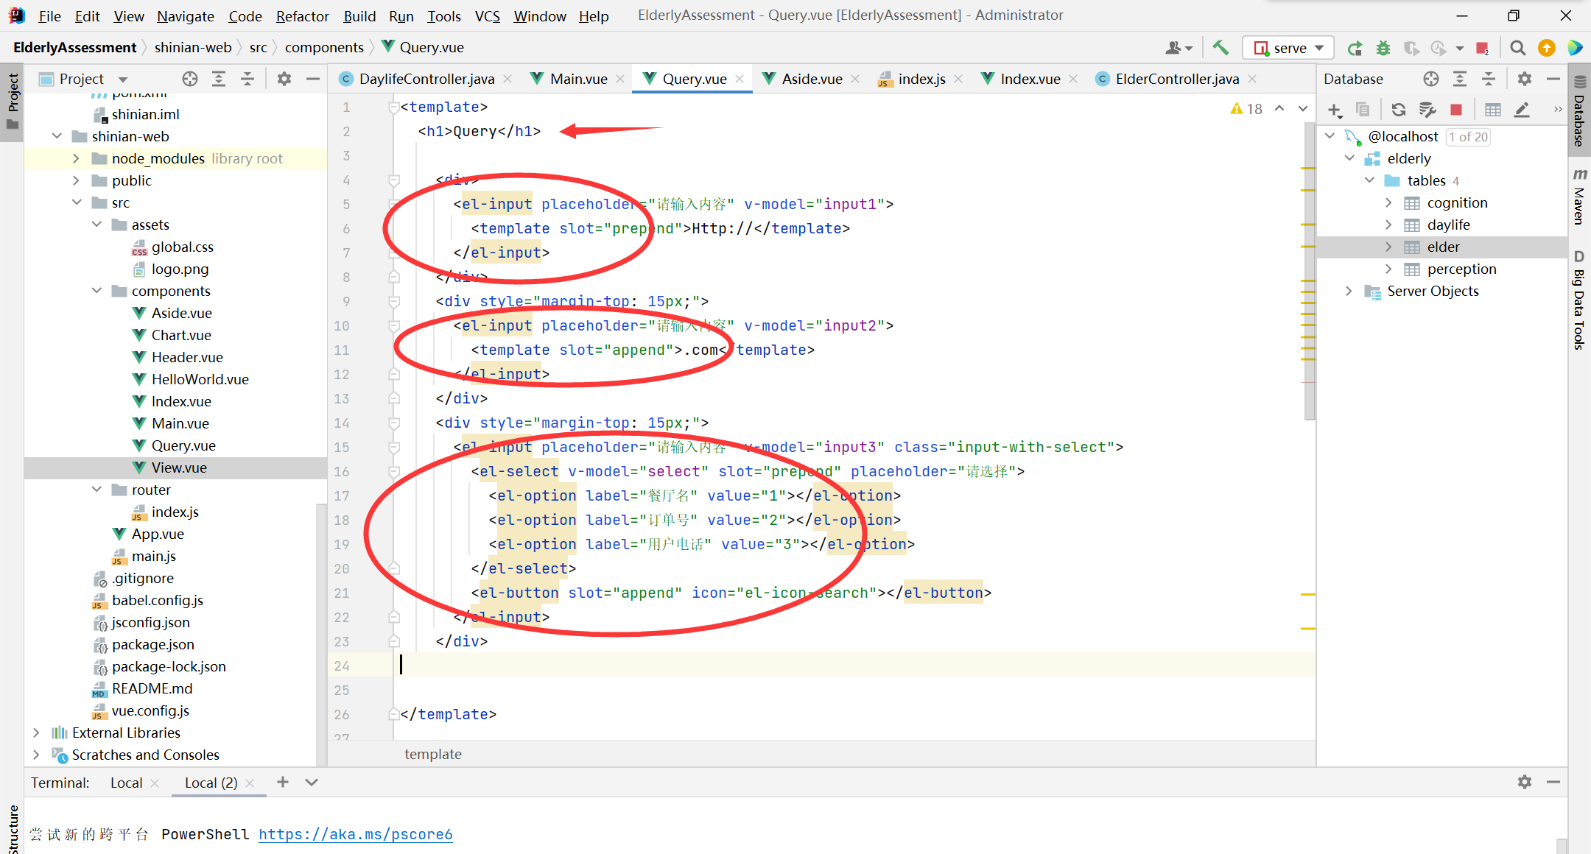The image size is (1591, 854).
Task: Toggle the Maven tool window stripe
Action: coord(1579,197)
